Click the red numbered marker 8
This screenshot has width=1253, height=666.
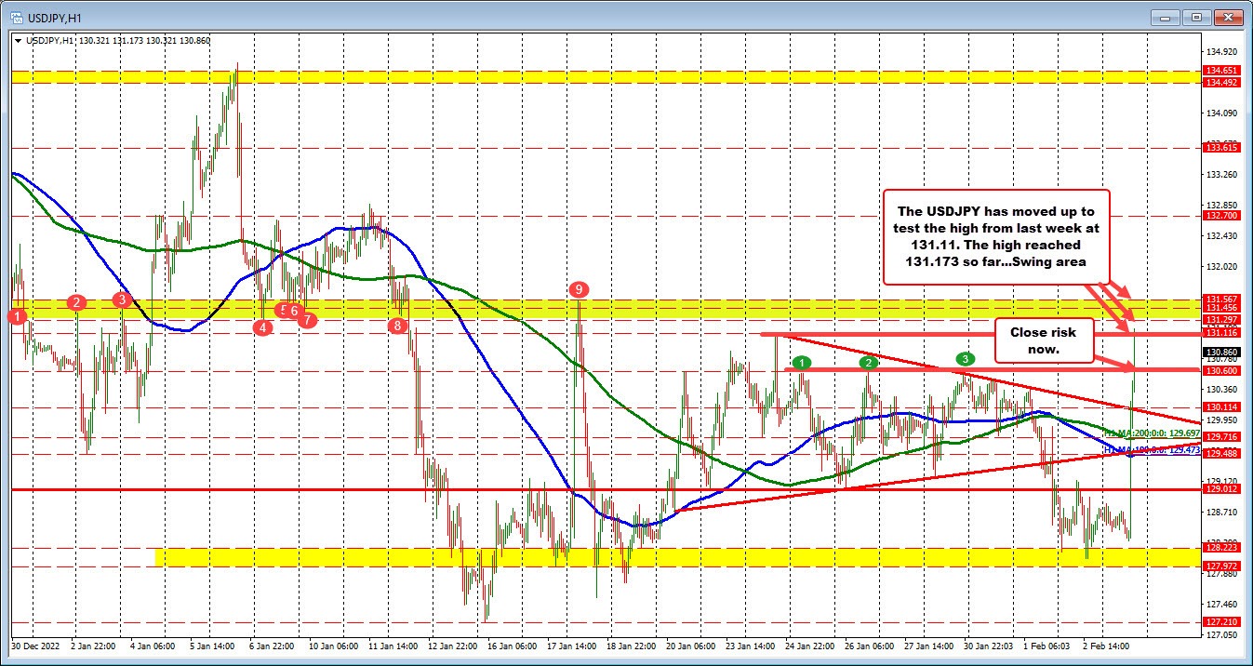(397, 326)
